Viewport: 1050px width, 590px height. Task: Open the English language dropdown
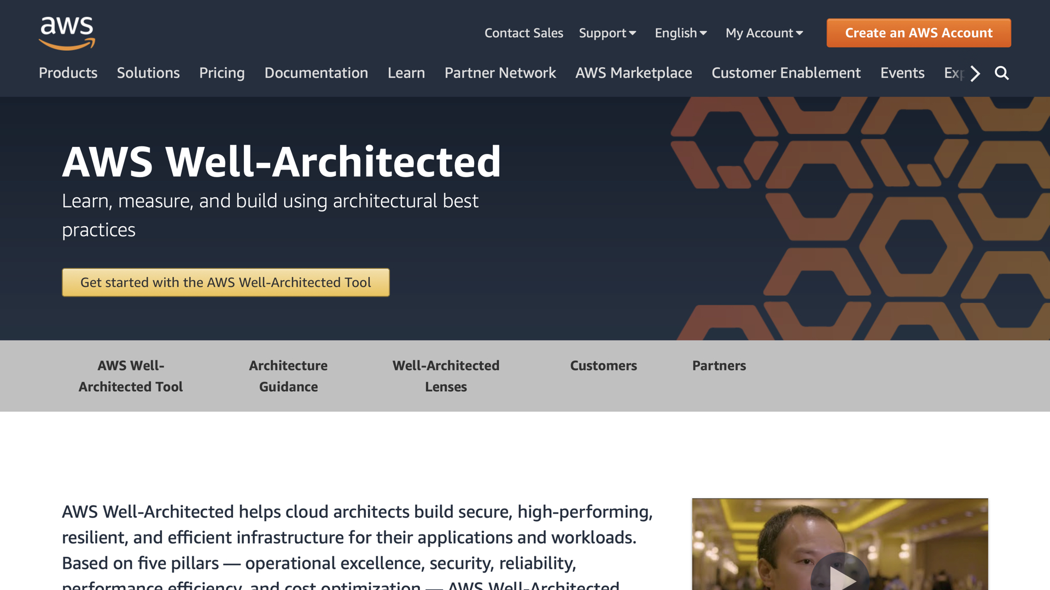click(681, 33)
